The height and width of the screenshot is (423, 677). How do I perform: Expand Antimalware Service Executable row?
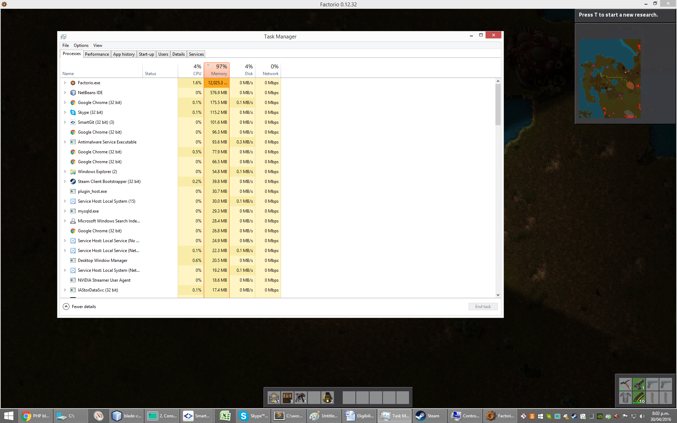pyautogui.click(x=65, y=142)
